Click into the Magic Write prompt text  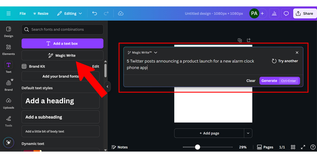[191, 64]
